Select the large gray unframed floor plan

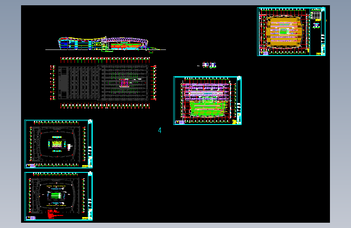coord(103,83)
